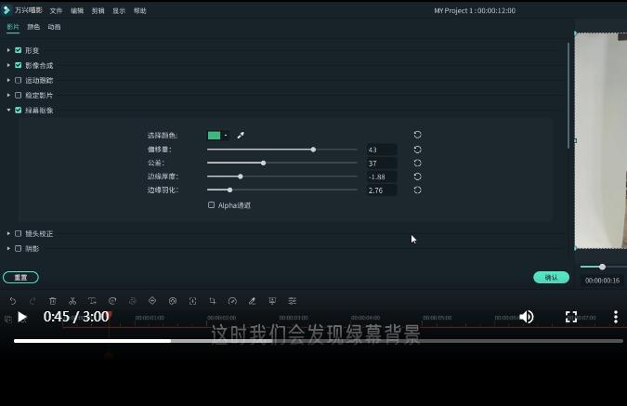Enable the 运动跟踪 checkbox
Image resolution: width=627 pixels, height=406 pixels.
18,80
